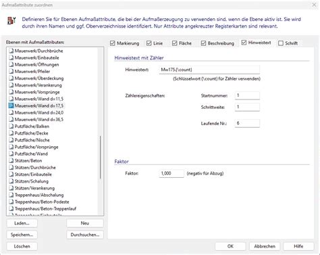The height and width of the screenshot is (255, 320).
Task: Click the layer list vertical scrollbar thumb
Action: [x=100, y=157]
